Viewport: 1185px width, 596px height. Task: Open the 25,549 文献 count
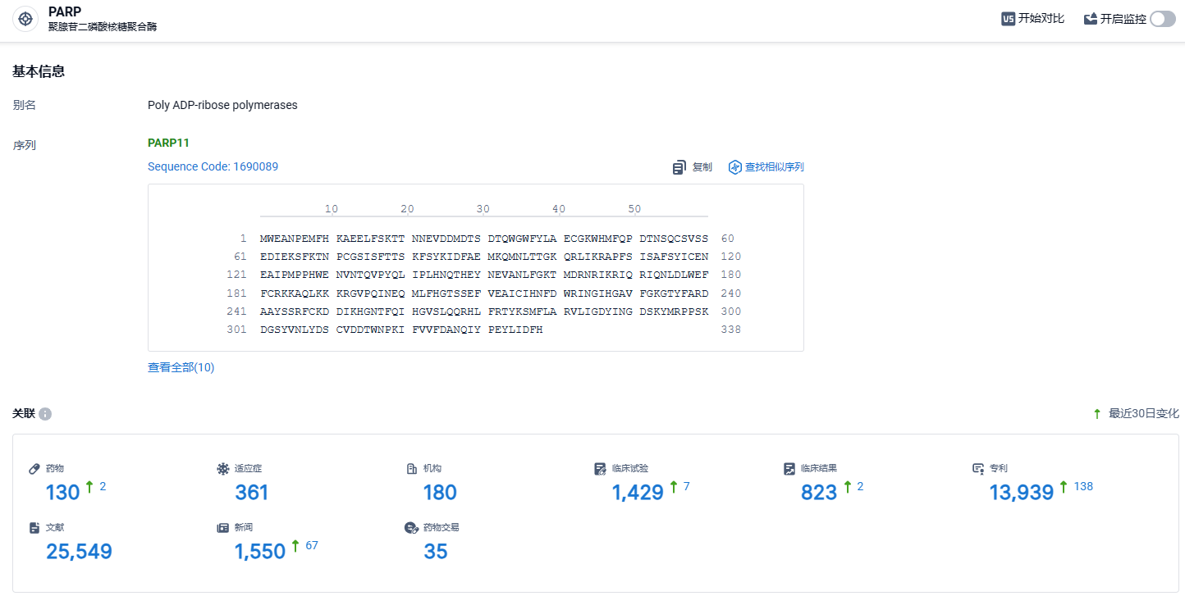click(79, 552)
